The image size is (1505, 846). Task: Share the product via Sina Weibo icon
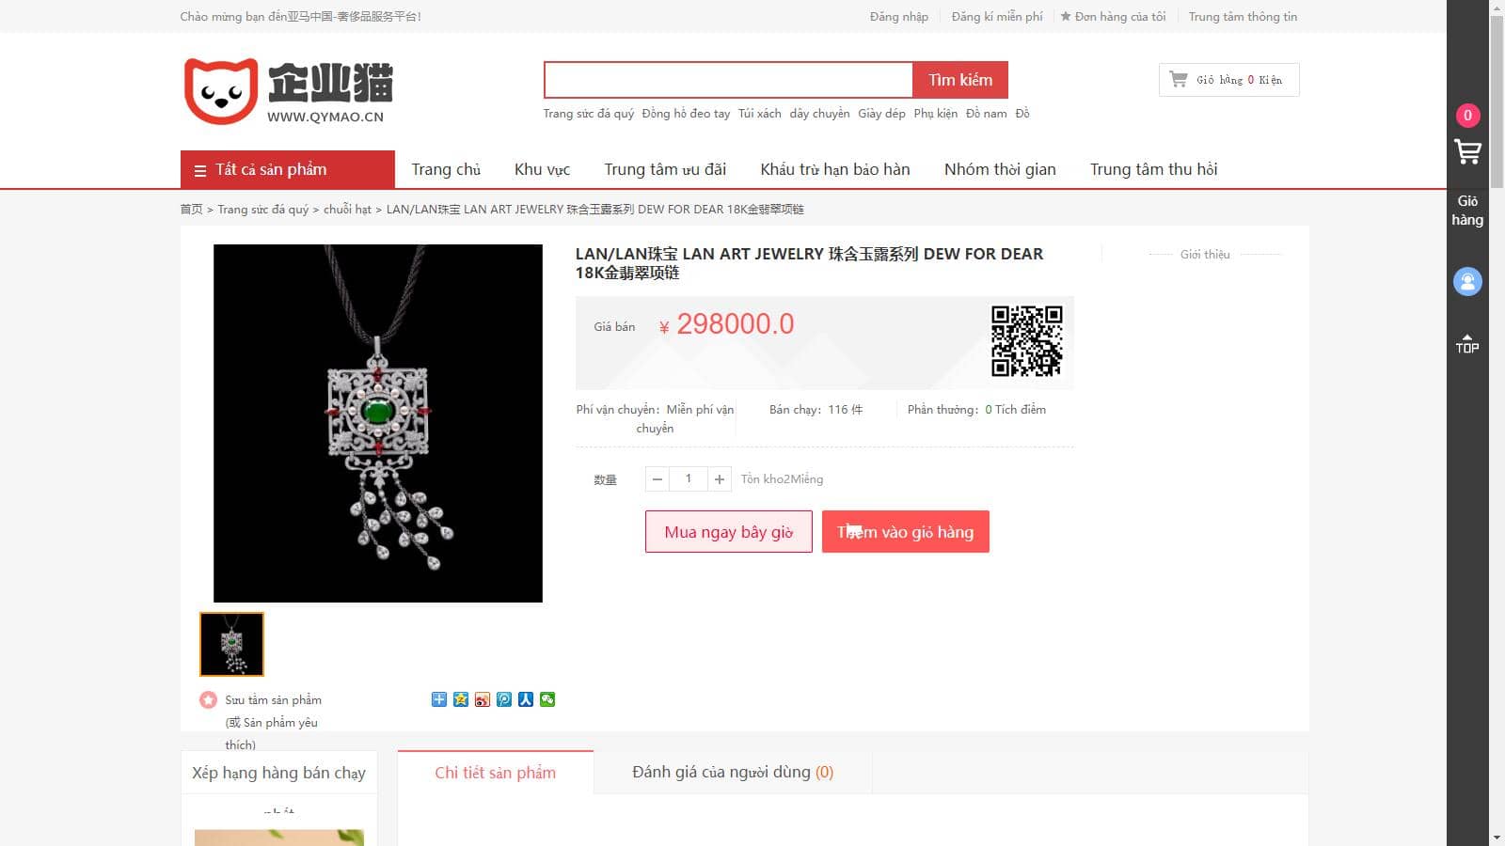[483, 699]
